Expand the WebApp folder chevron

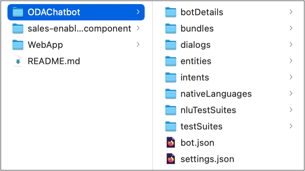[138, 45]
